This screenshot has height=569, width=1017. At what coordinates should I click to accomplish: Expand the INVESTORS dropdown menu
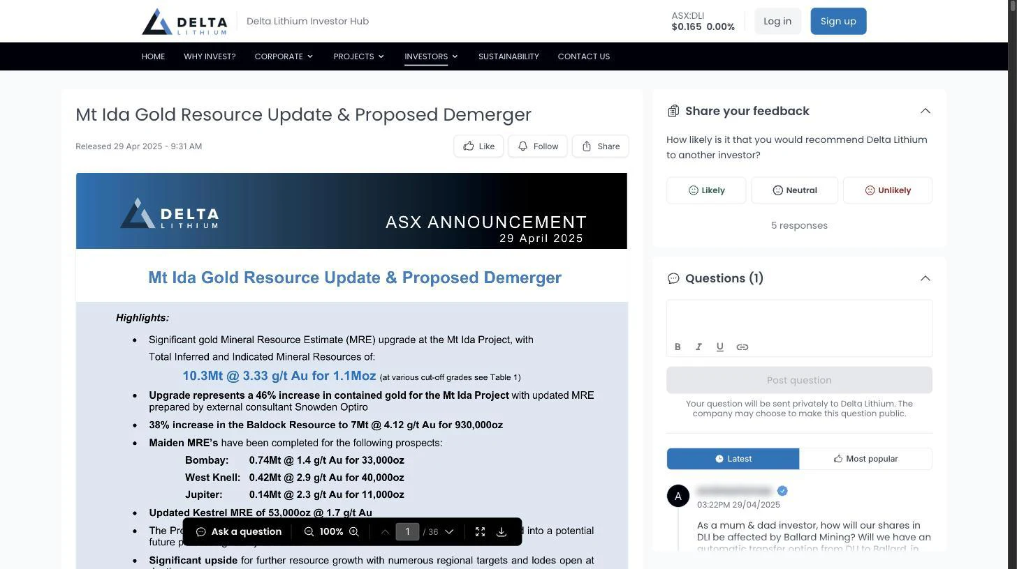[x=431, y=56]
